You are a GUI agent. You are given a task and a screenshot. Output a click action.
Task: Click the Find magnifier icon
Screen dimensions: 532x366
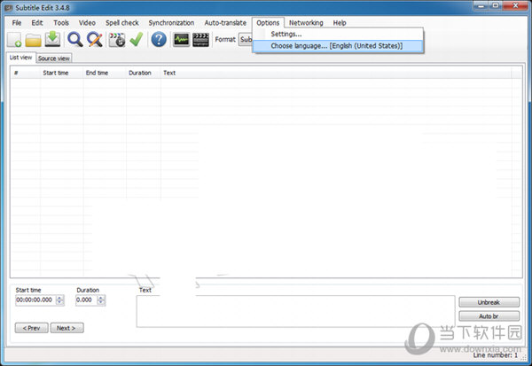point(75,39)
